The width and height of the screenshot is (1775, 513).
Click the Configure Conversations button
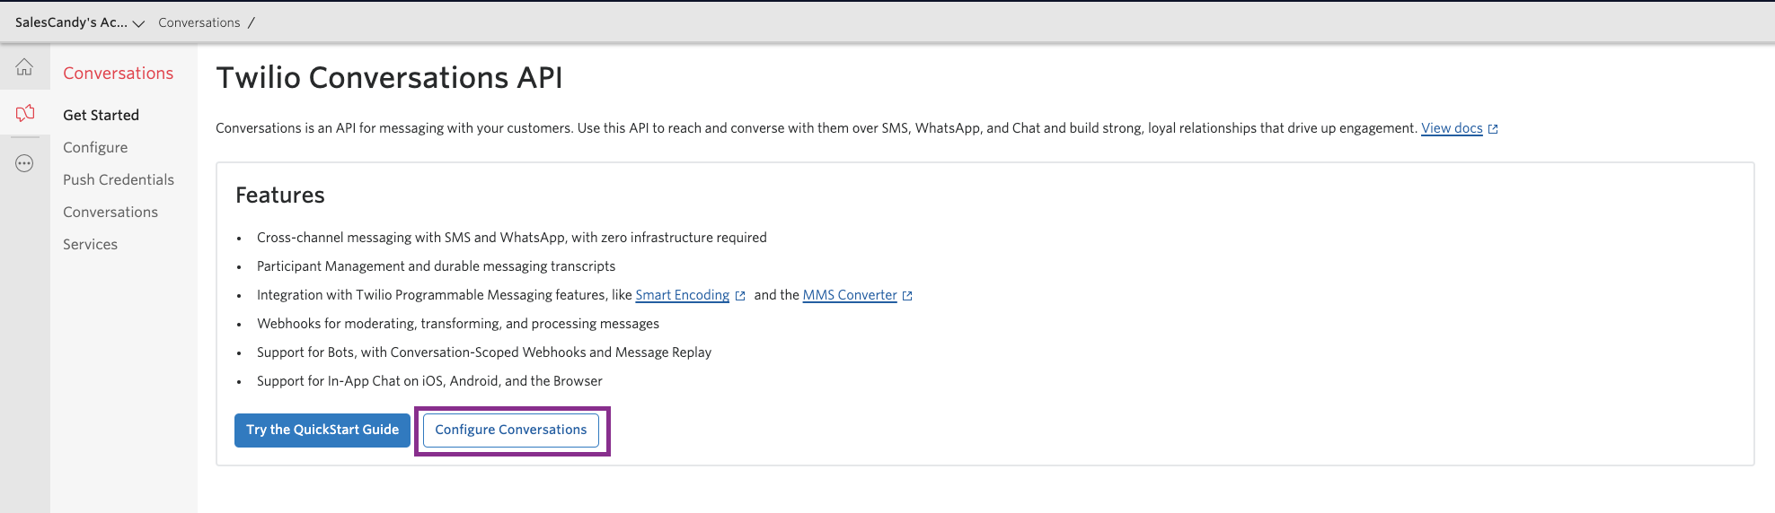[x=510, y=430]
